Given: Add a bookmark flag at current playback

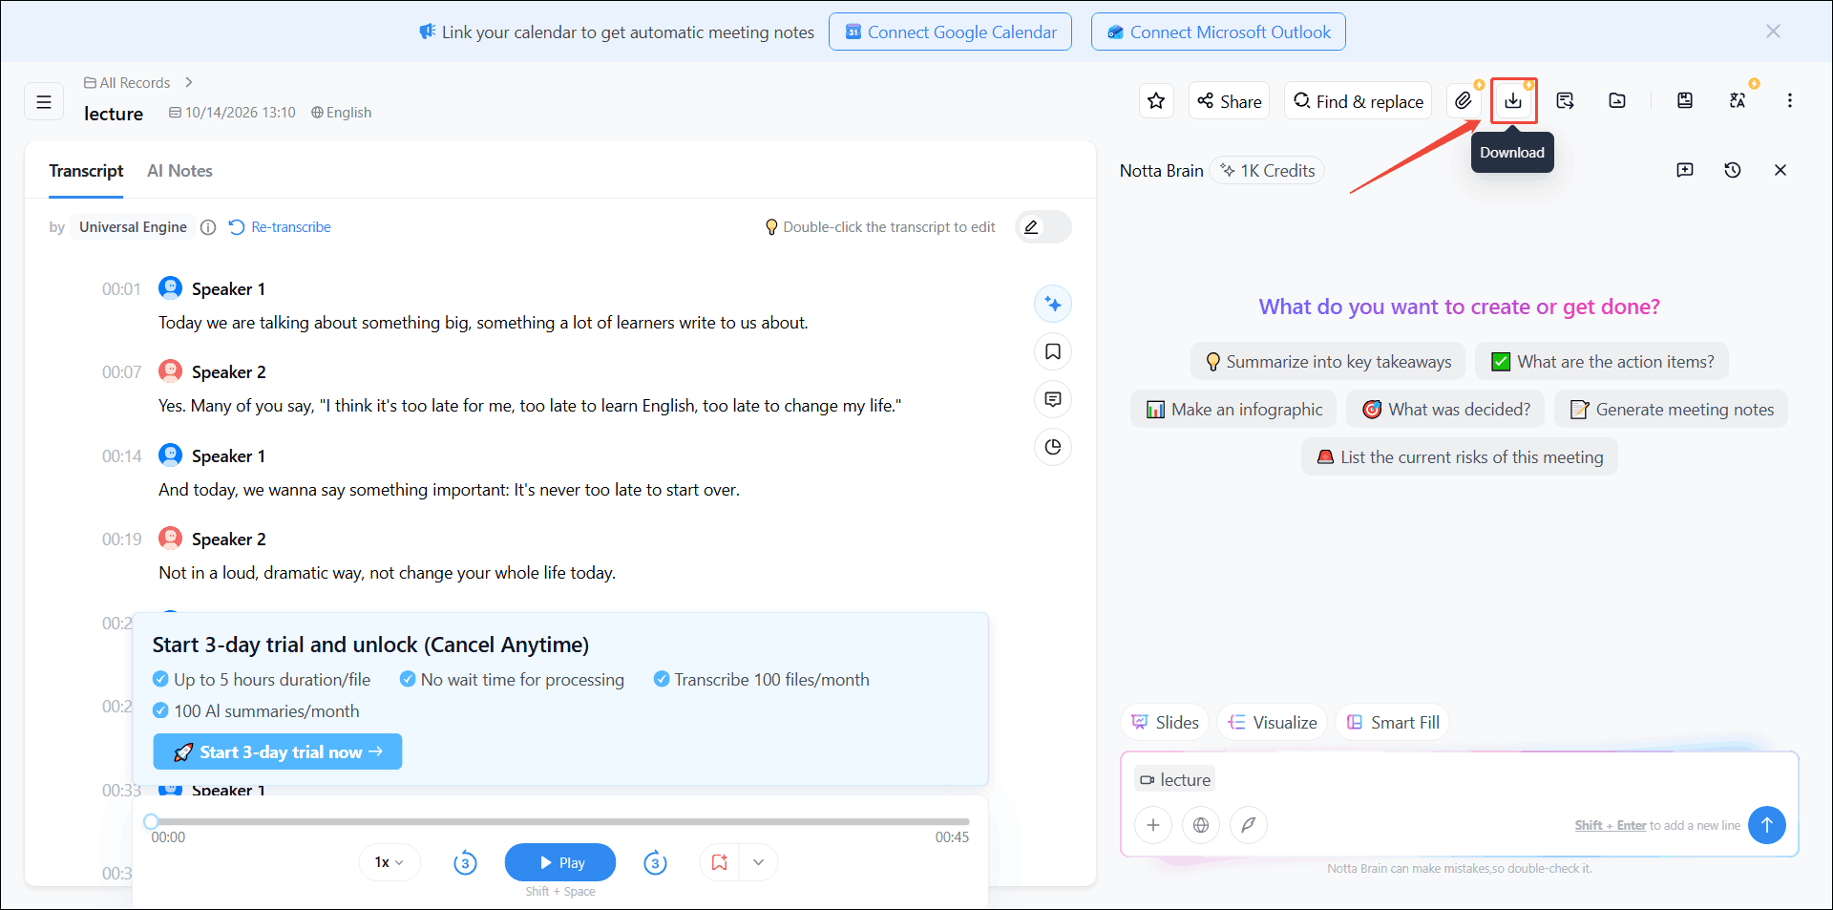Looking at the screenshot, I should click(x=720, y=863).
